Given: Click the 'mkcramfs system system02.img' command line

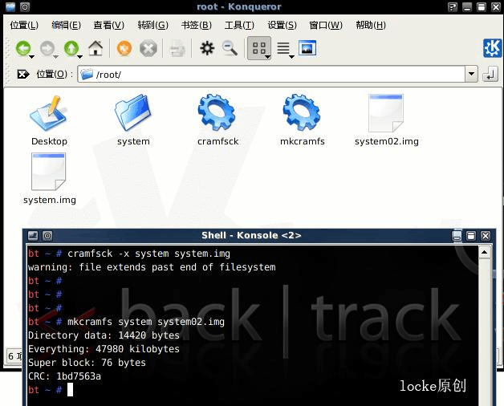Looking at the screenshot, I should 146,322.
